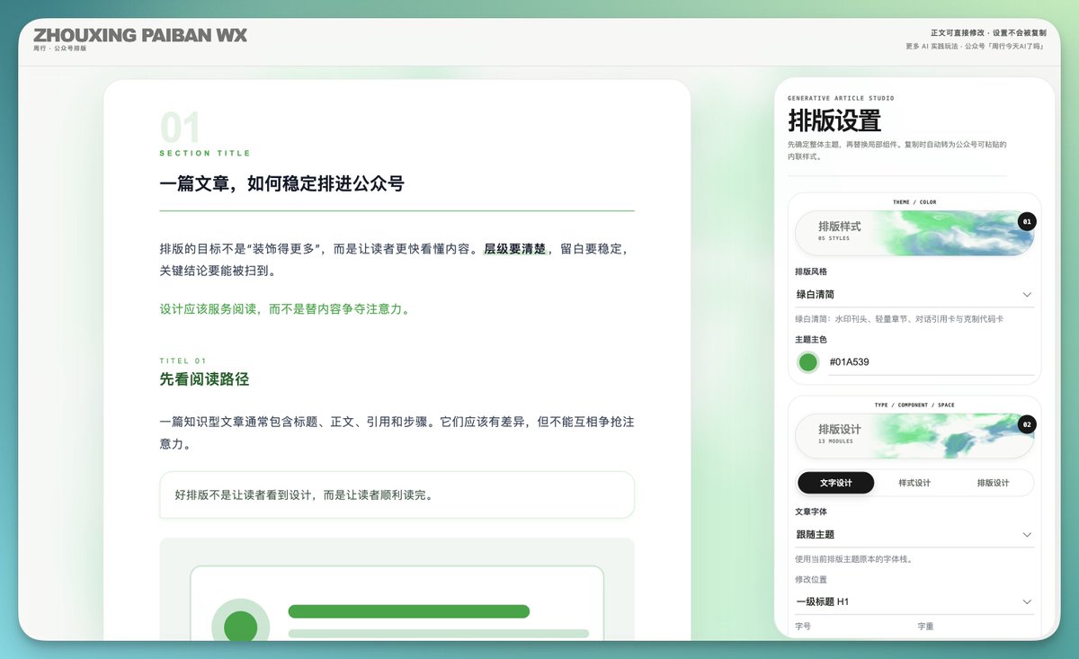Screen dimensions: 1079x659
Task: Click the GENERATIVE ARTICLE STUDIO label
Action: (x=841, y=98)
